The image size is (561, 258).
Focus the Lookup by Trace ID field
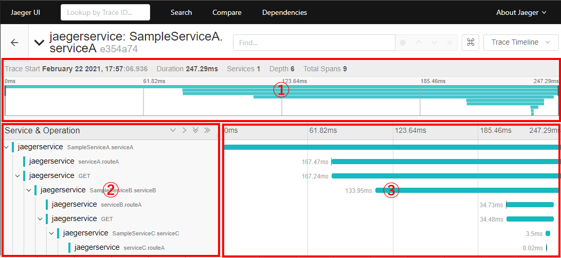point(105,12)
